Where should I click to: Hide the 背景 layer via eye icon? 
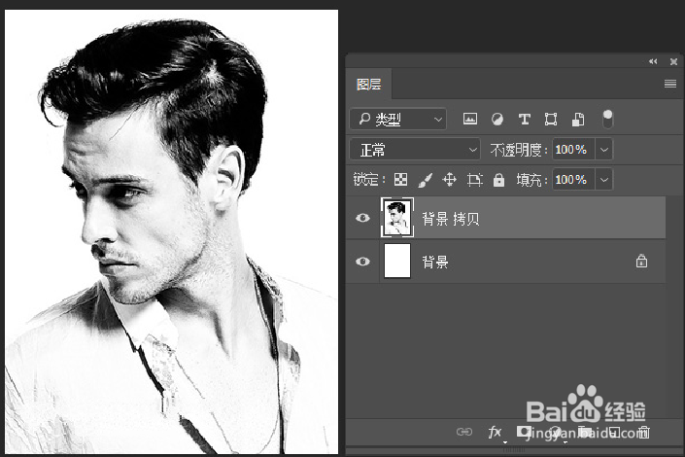[x=362, y=262]
